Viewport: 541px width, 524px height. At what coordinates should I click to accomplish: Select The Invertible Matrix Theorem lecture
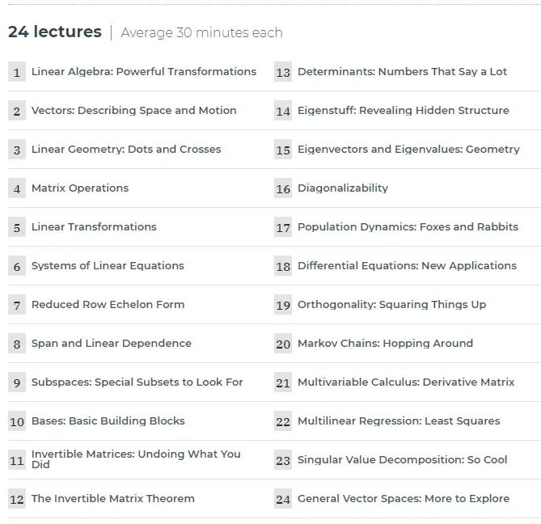click(x=113, y=498)
